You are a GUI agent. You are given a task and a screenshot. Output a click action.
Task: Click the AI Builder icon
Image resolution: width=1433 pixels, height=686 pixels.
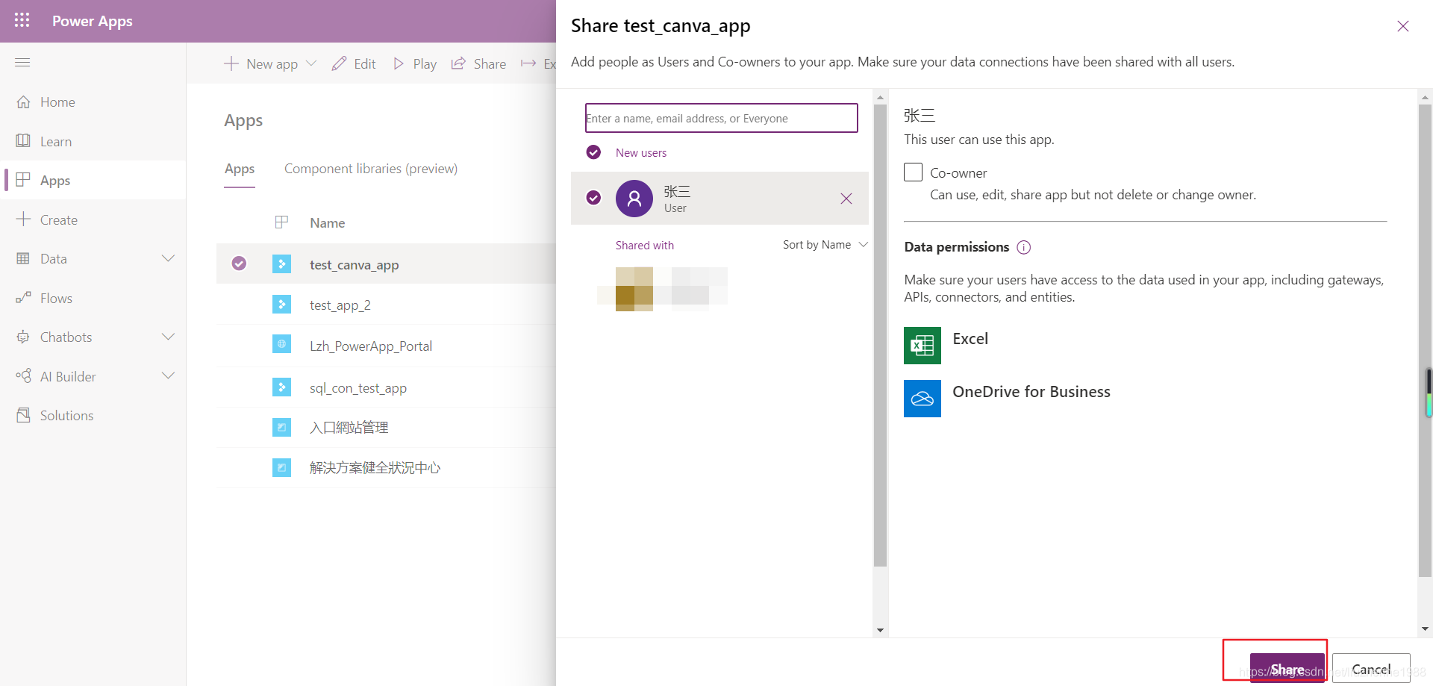click(x=23, y=375)
